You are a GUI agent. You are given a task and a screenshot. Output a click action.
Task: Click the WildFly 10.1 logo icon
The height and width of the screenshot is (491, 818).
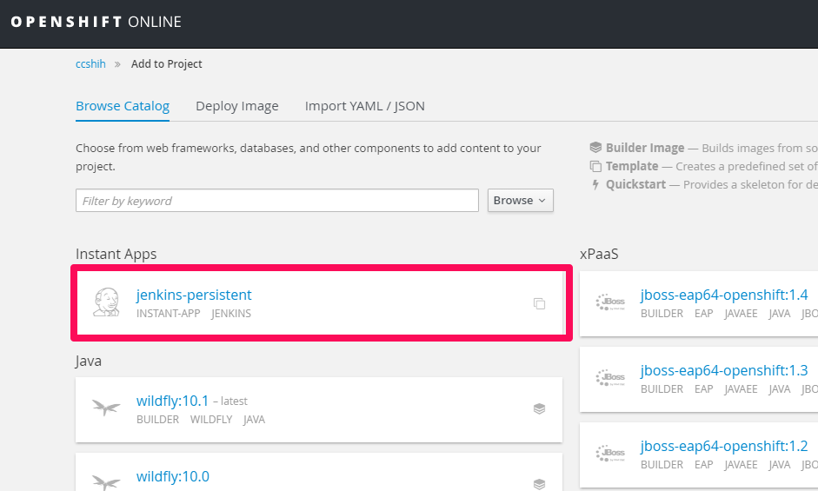click(106, 408)
